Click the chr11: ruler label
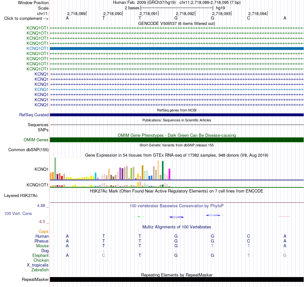This screenshot has height=287, width=304. click(x=43, y=13)
